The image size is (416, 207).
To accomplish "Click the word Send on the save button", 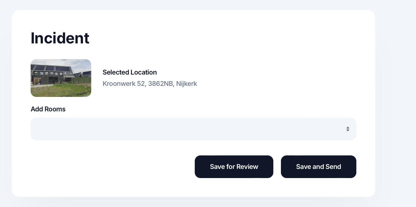I will coord(333,167).
